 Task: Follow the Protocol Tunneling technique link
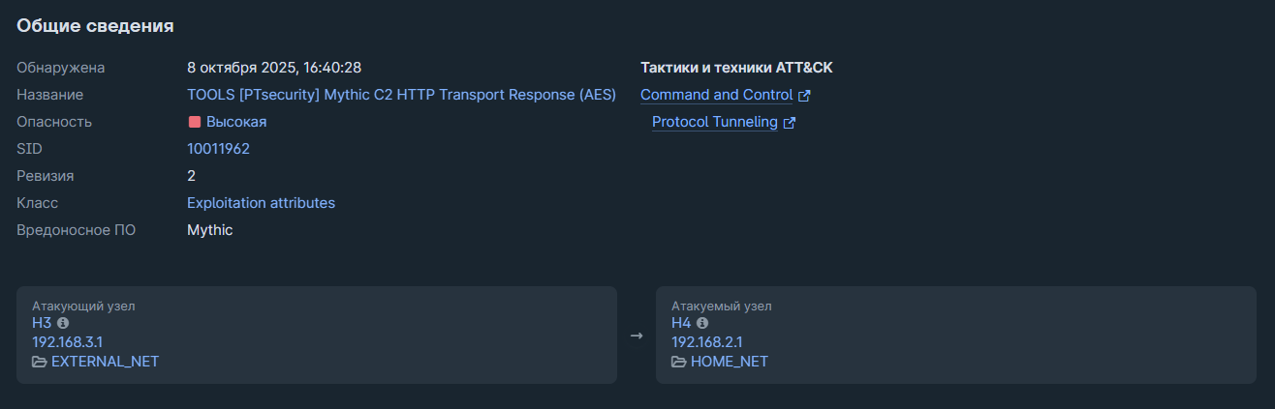click(x=714, y=122)
